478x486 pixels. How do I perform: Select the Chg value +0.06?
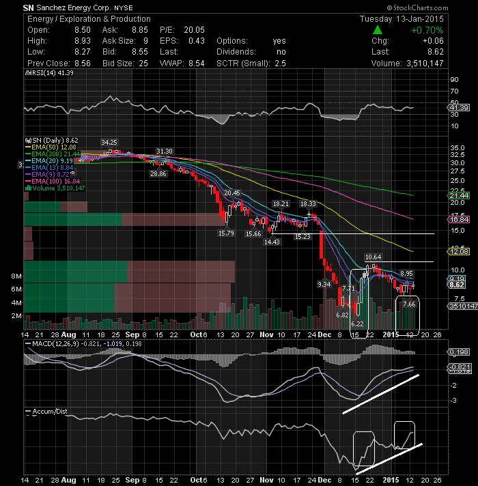(x=433, y=41)
